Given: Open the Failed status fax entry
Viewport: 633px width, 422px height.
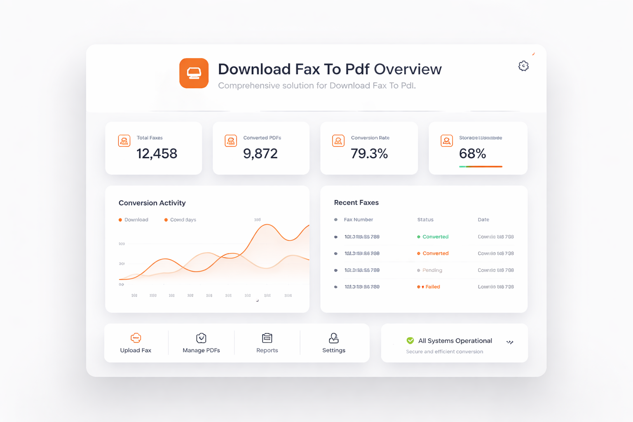Looking at the screenshot, I should pyautogui.click(x=432, y=287).
